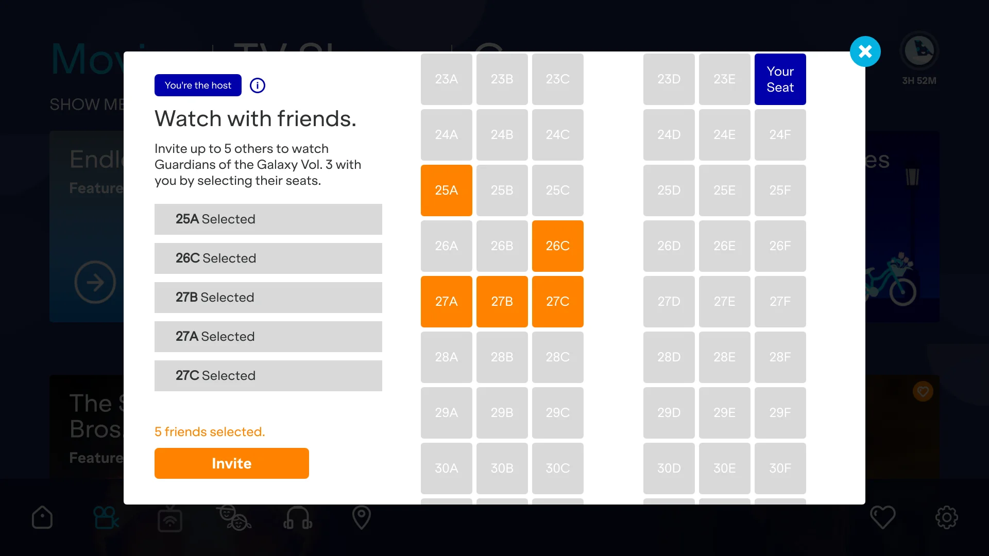Toggle seat 26C selection off
The width and height of the screenshot is (989, 556).
click(x=558, y=246)
